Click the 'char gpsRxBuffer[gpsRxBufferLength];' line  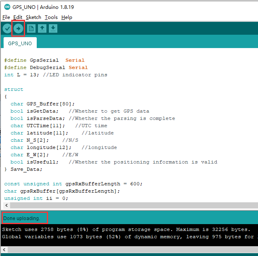click(62, 191)
